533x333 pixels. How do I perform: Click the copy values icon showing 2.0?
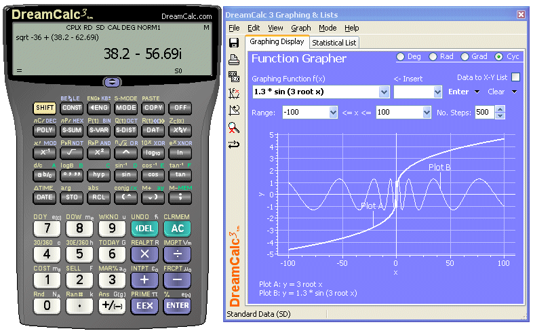234,77
